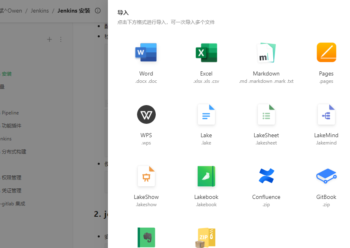Open sidebar more options dots
The height and width of the screenshot is (248, 350).
(61, 39)
